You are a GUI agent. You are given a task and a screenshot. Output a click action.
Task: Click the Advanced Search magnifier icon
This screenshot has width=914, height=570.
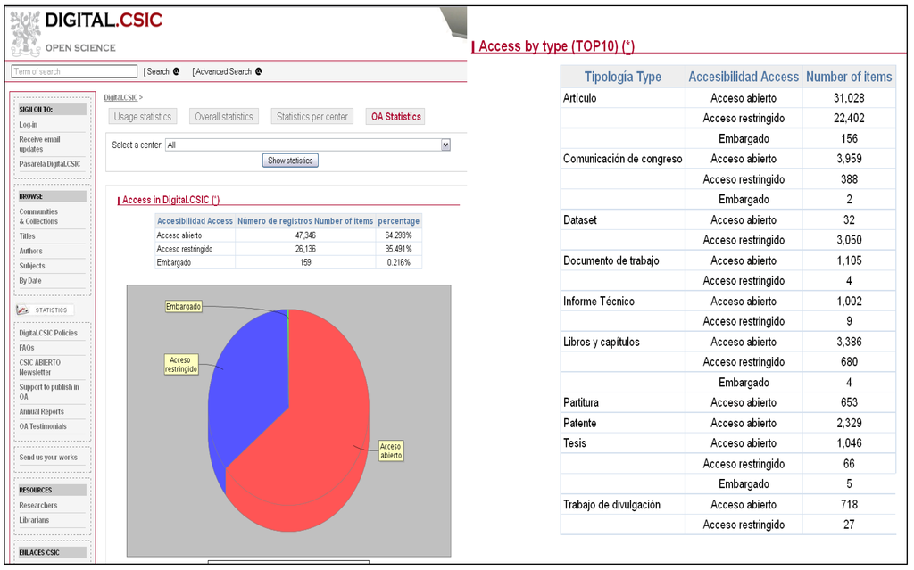click(x=258, y=71)
